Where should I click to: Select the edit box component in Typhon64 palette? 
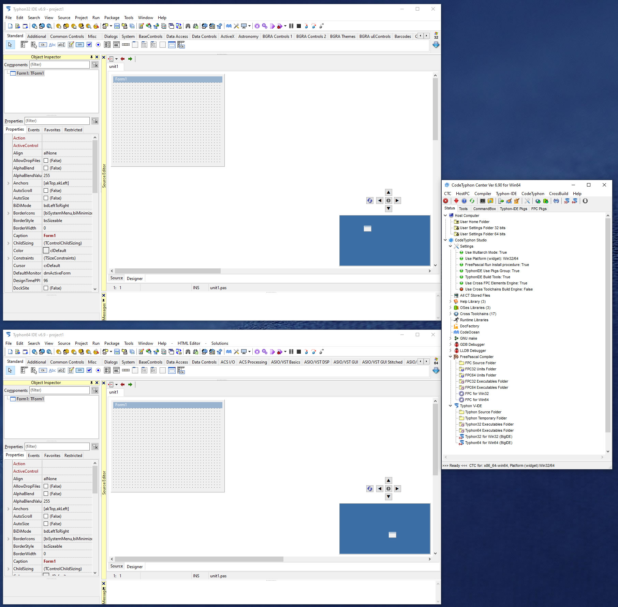[x=61, y=370]
